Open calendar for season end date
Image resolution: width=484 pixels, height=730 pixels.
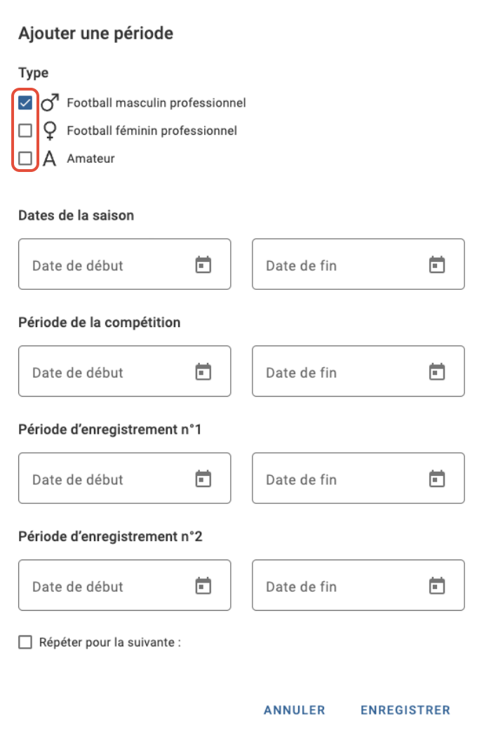tap(436, 265)
